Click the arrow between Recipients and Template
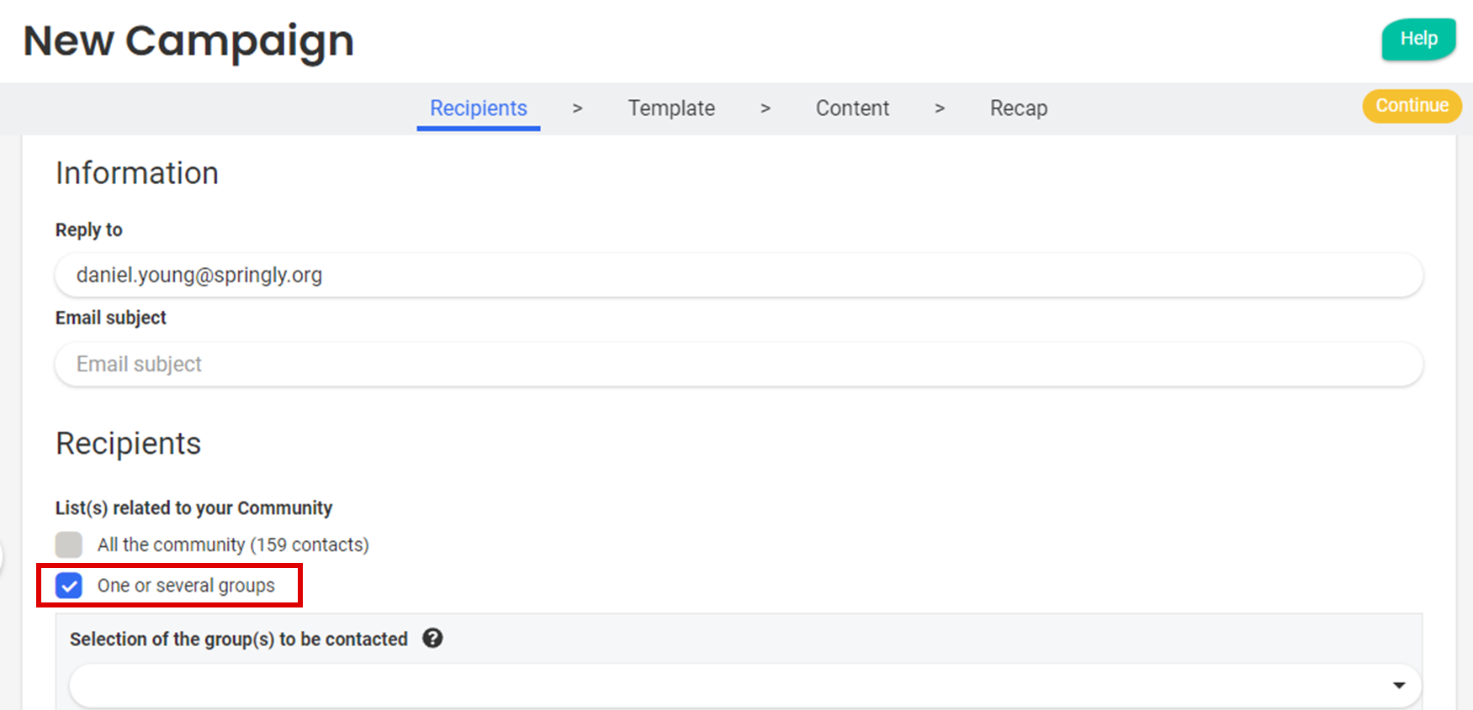This screenshot has height=710, width=1473. [x=577, y=108]
